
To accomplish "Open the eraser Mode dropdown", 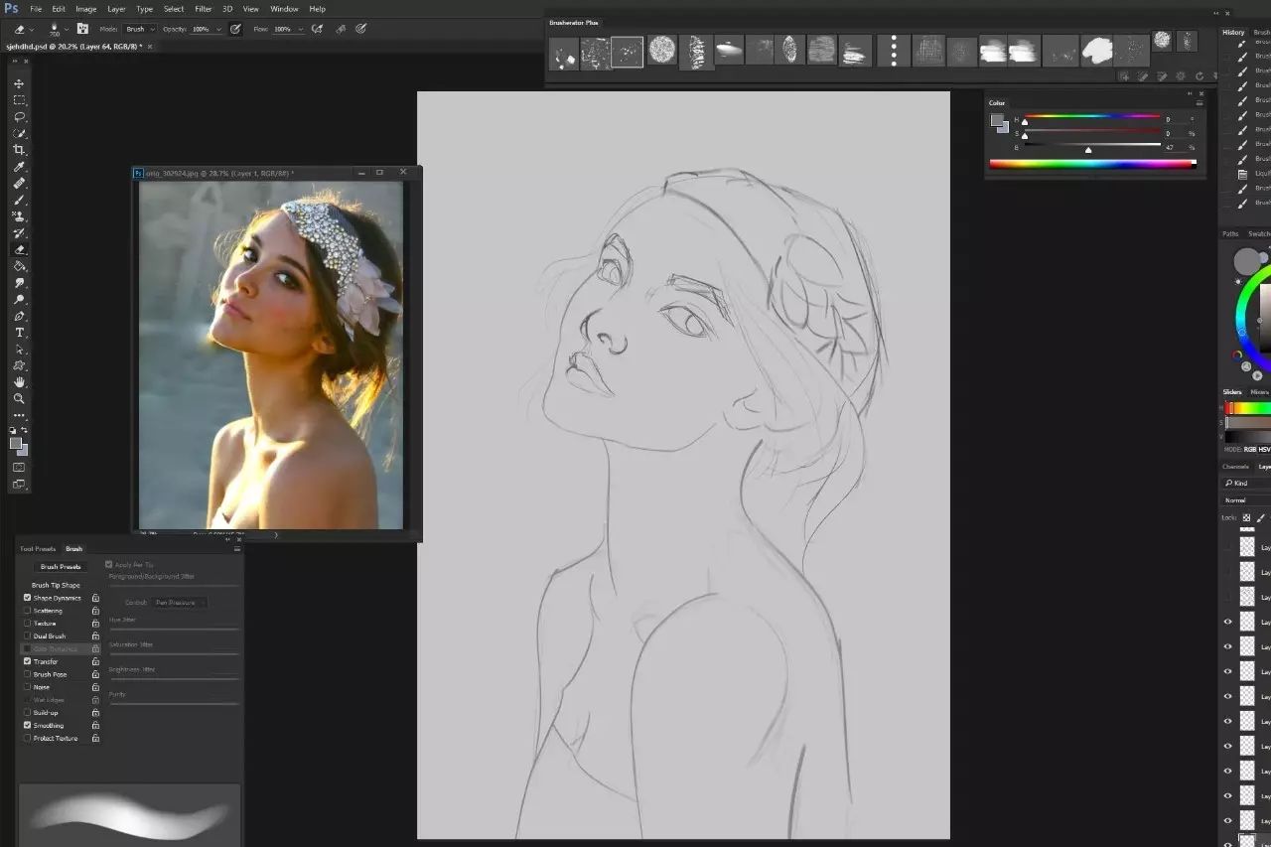I will 137,30.
